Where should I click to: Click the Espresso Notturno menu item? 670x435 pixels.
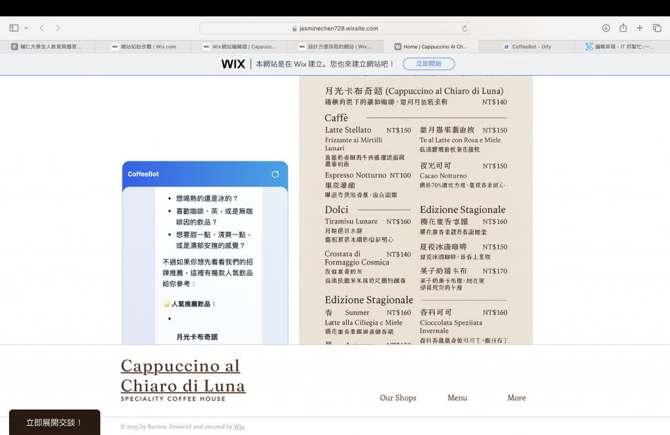coord(355,175)
